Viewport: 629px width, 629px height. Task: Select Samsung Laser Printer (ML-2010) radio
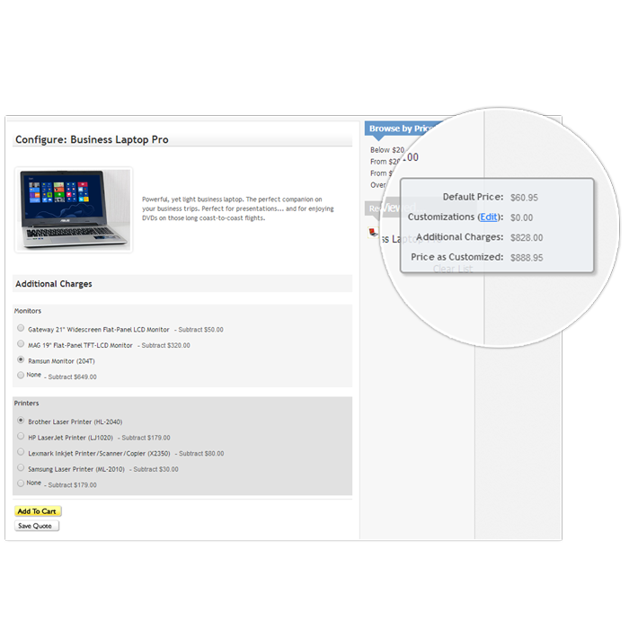click(x=21, y=468)
